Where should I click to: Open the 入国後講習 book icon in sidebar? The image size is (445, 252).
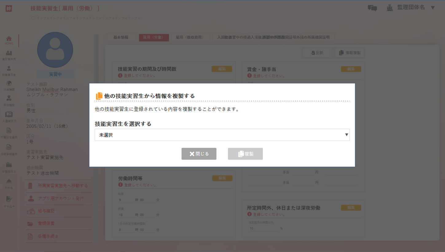9,115
